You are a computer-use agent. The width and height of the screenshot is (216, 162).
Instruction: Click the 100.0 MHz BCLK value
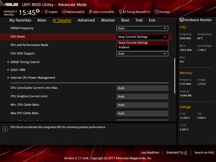pyautogui.click(x=186, y=50)
